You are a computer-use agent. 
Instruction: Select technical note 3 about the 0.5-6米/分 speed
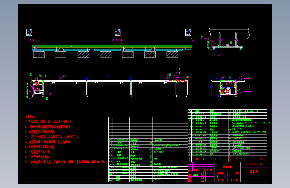click(40, 132)
